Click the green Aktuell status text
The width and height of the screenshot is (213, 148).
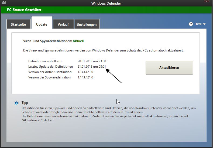78,41
